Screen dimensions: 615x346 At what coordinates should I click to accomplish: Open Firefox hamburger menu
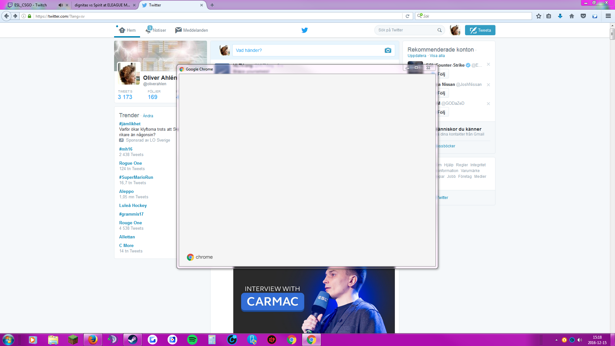point(608,16)
